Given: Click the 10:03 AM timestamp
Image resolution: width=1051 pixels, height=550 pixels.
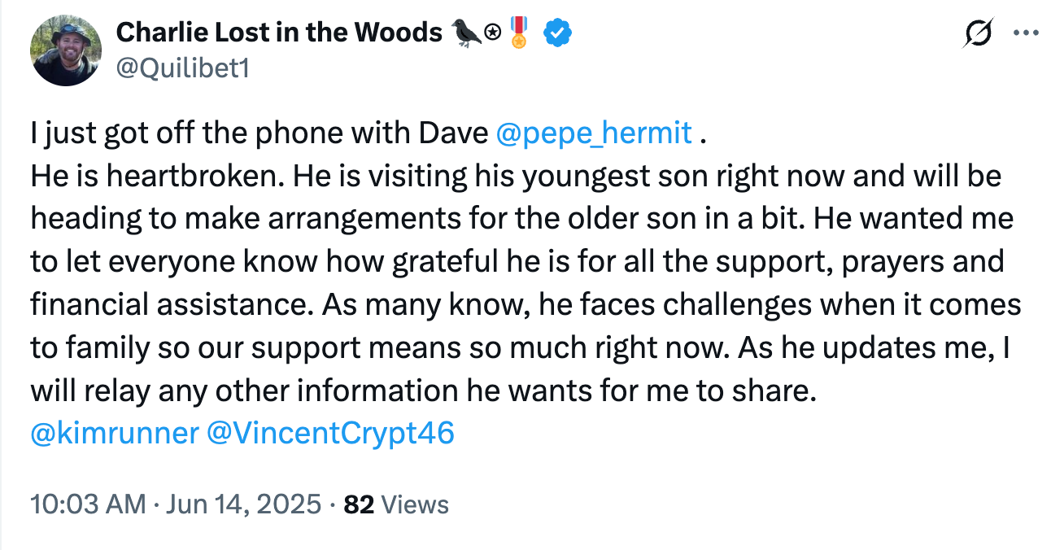Looking at the screenshot, I should [x=88, y=504].
